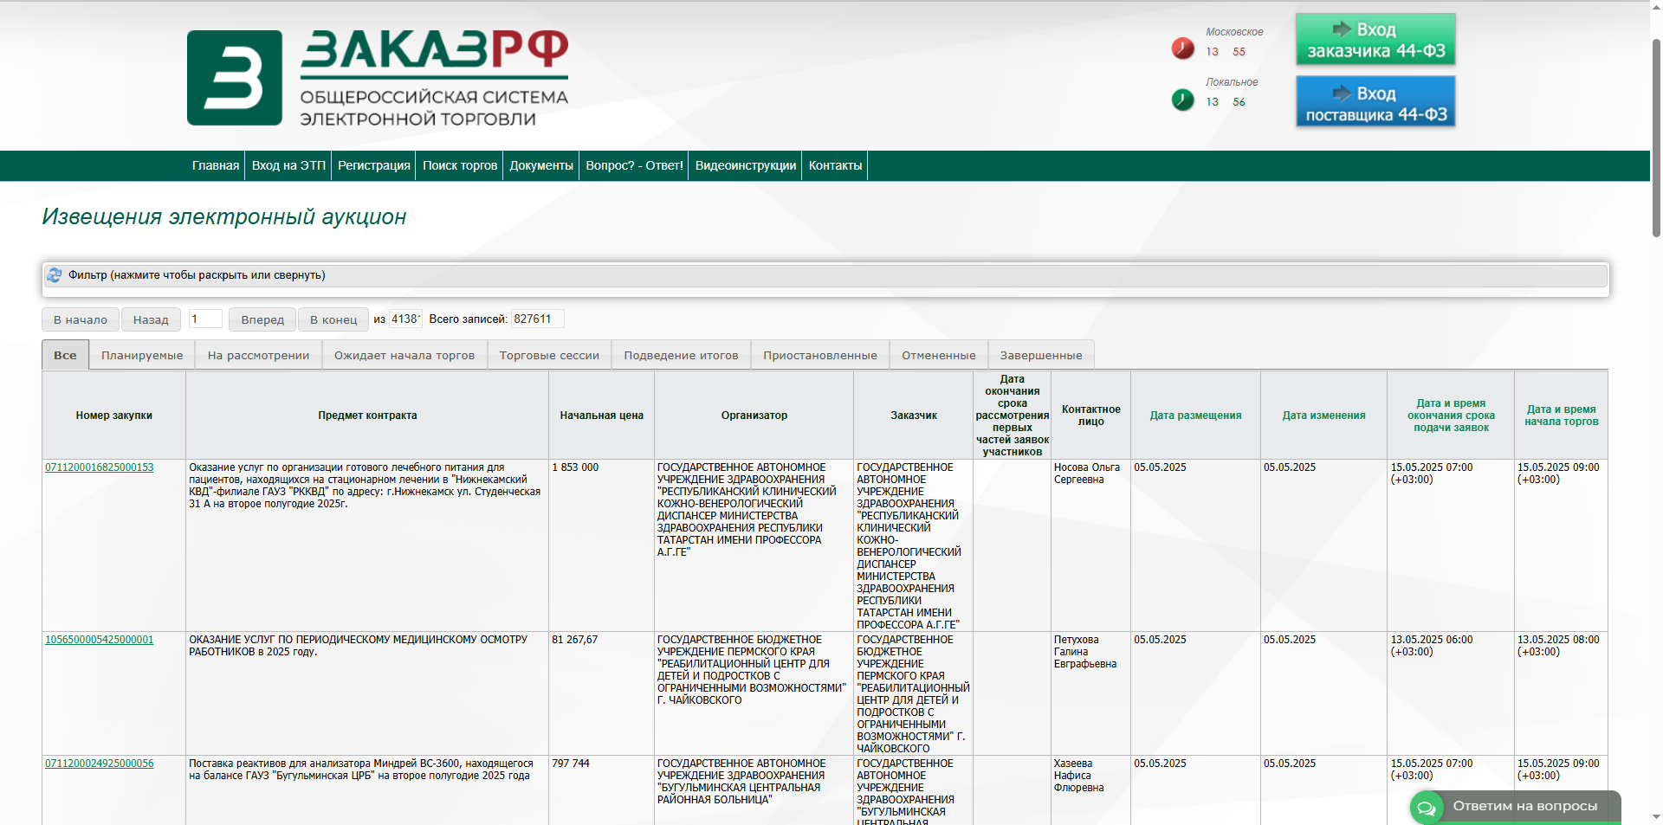The height and width of the screenshot is (825, 1663).
Task: Open 'Вход на ЭТП' menu item
Action: [288, 165]
